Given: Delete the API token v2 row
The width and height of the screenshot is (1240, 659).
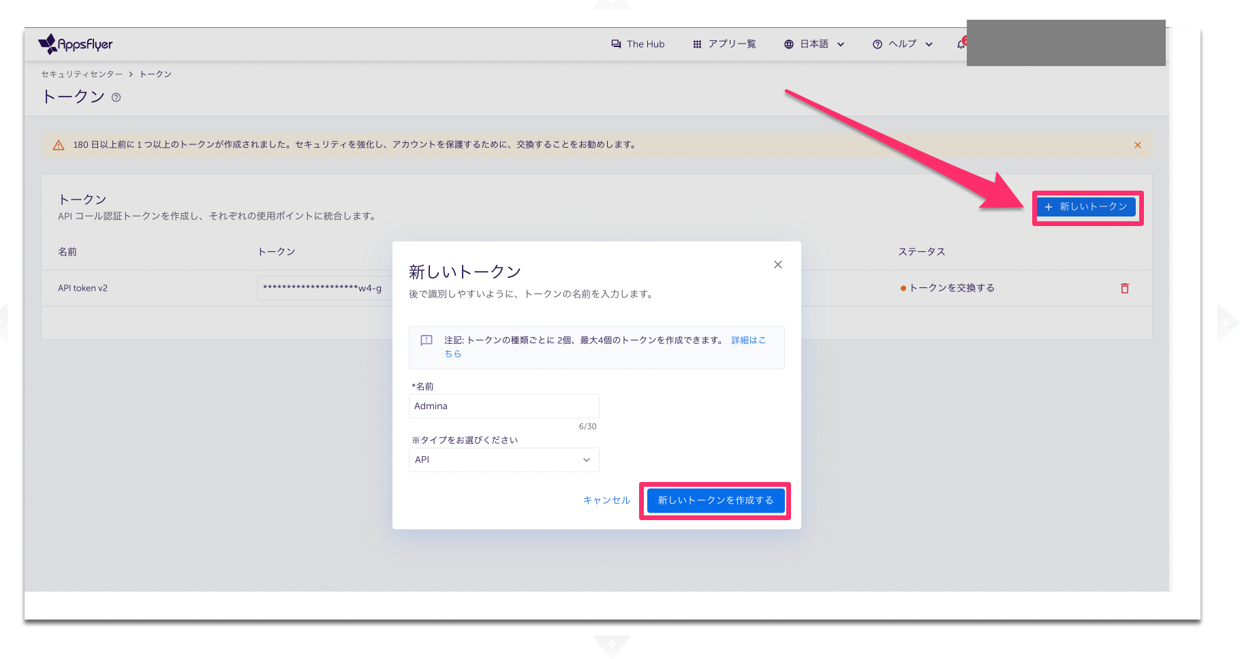Looking at the screenshot, I should (x=1125, y=289).
